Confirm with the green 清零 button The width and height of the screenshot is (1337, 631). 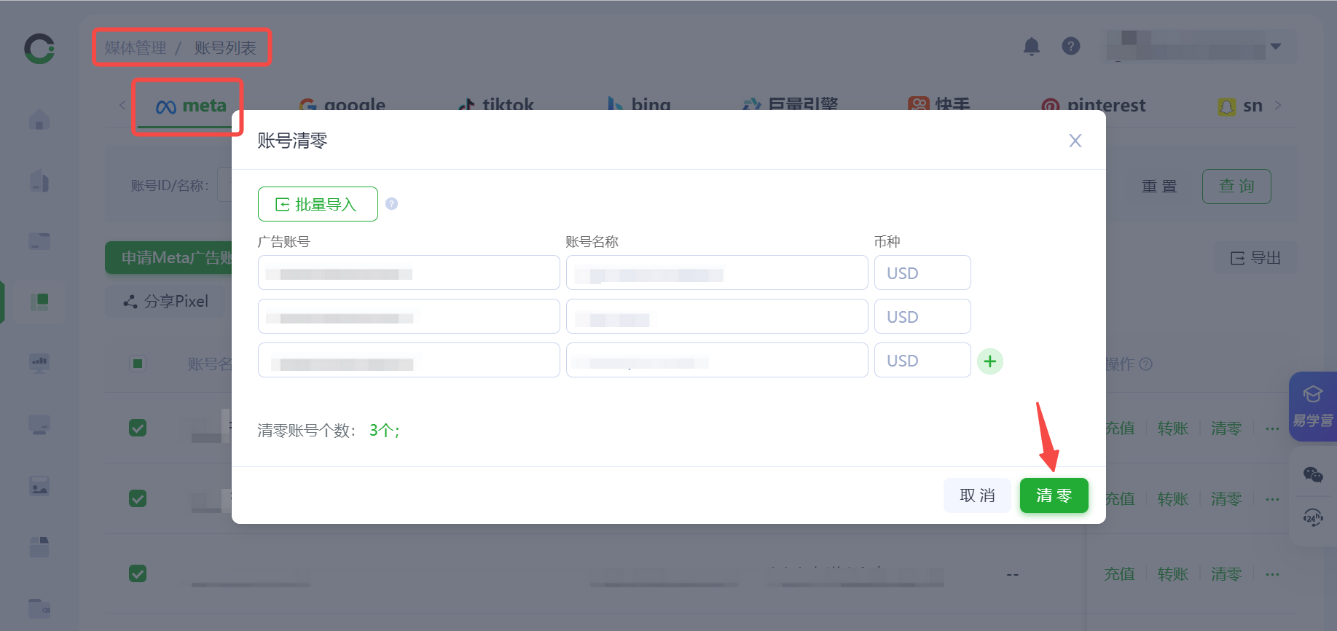pos(1054,495)
